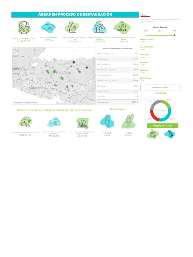The width and height of the screenshot is (193, 257).
Task: Click the 3,103.33 ha pine value
Action: point(74,41)
